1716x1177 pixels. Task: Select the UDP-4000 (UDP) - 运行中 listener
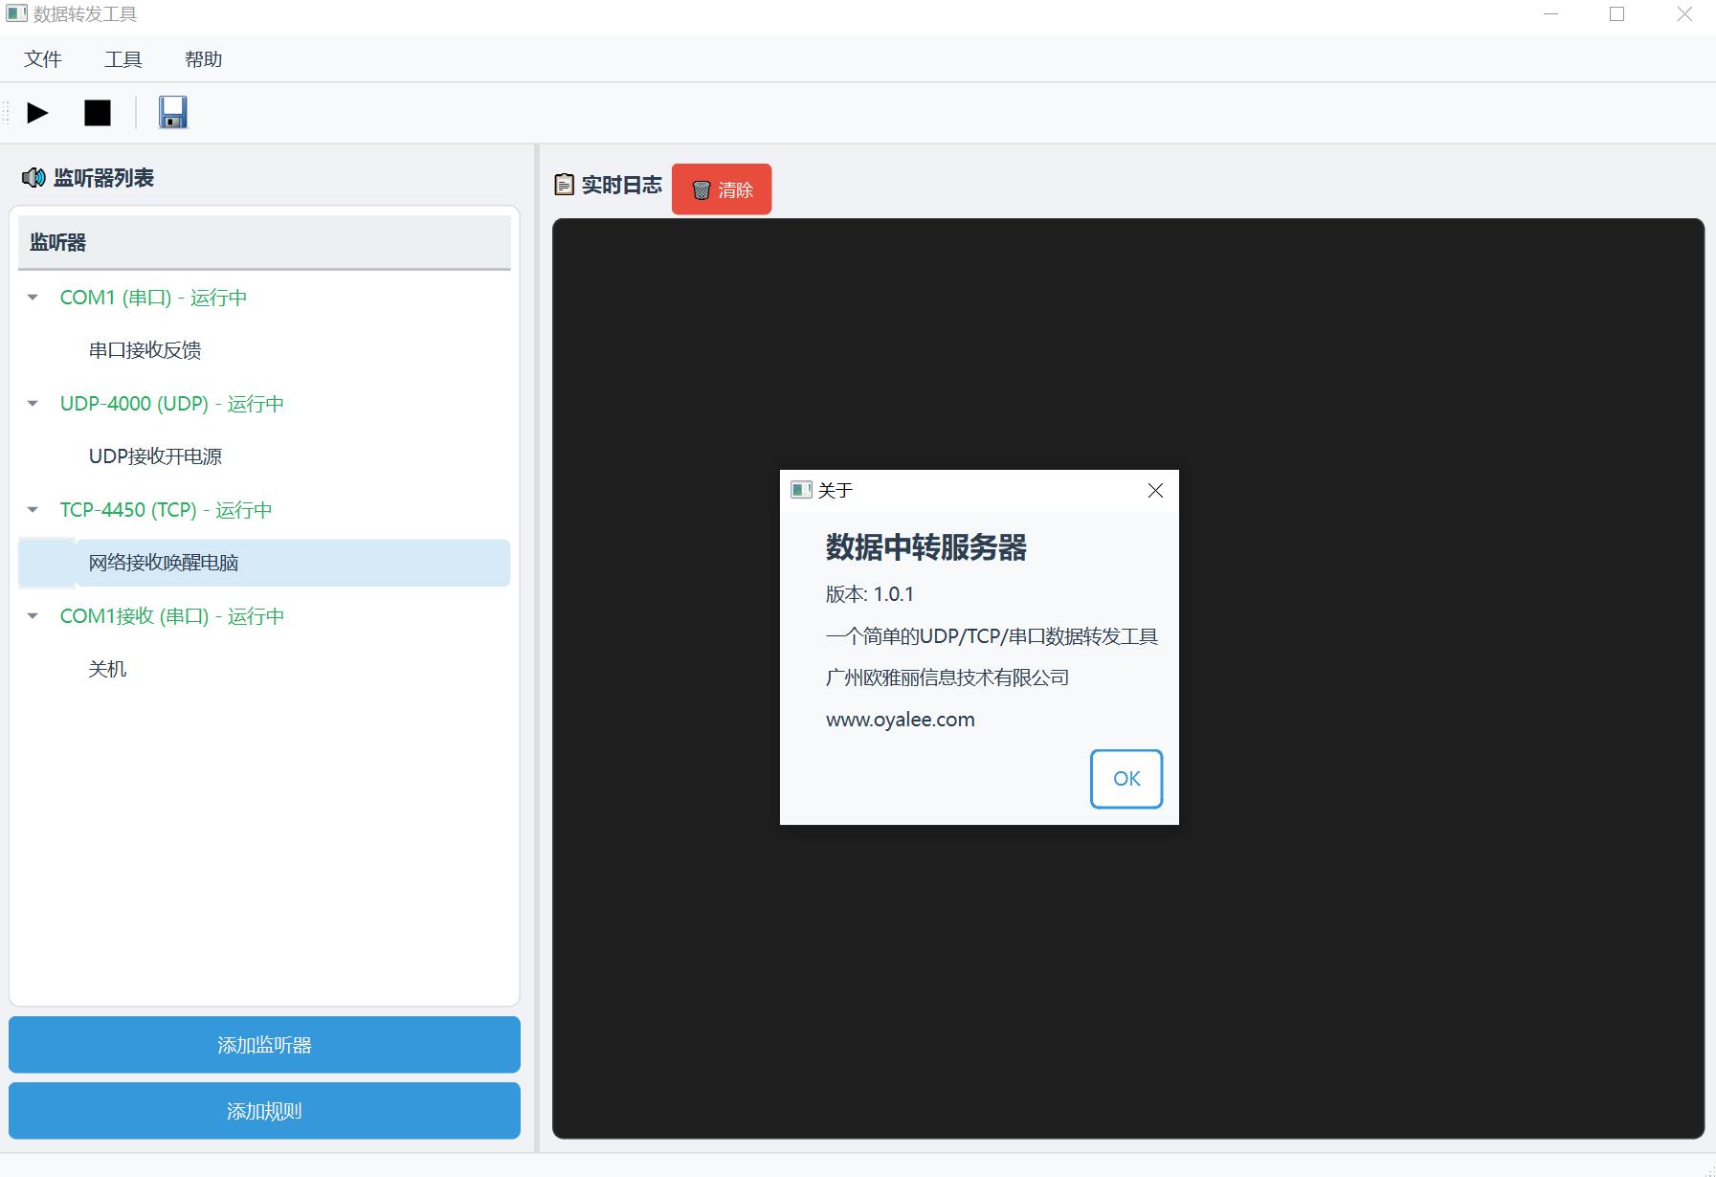pos(172,404)
